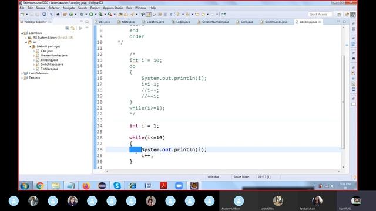Click the External Tools run icon

(110, 15)
